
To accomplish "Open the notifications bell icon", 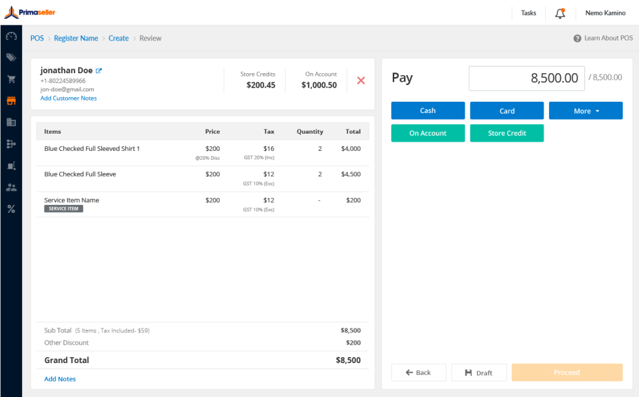I will pyautogui.click(x=560, y=13).
